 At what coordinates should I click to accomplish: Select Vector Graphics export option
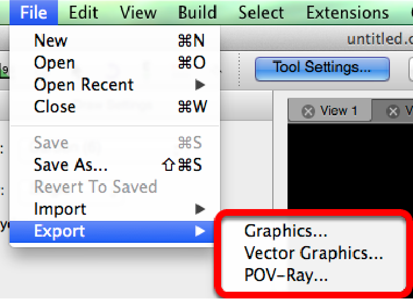coord(313,253)
